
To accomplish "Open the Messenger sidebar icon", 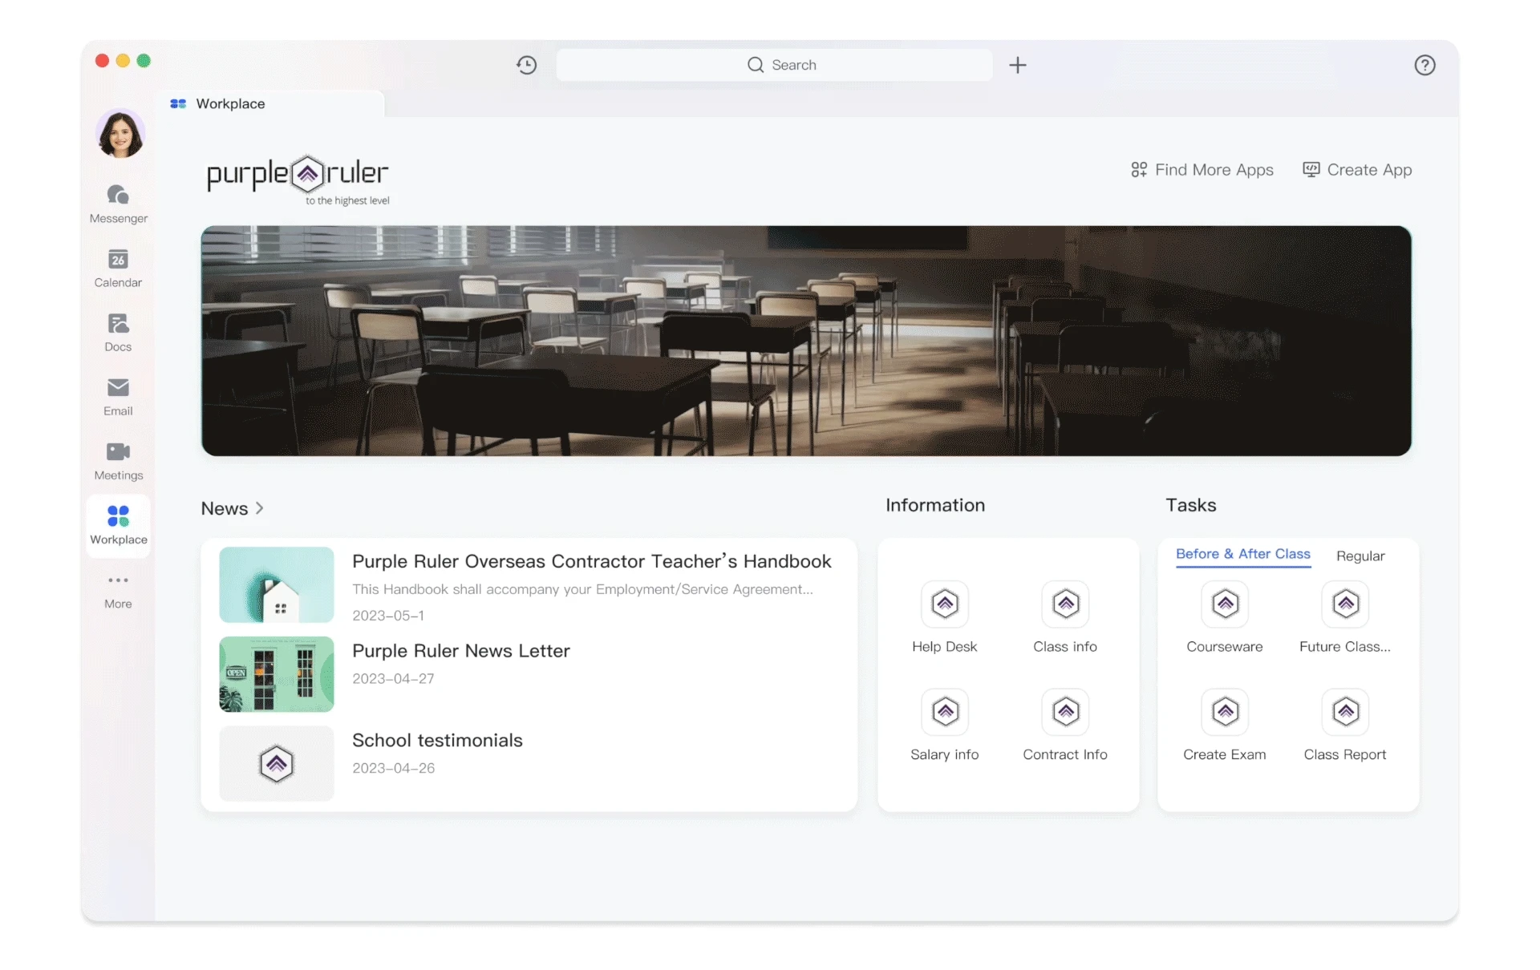I will pos(118,204).
